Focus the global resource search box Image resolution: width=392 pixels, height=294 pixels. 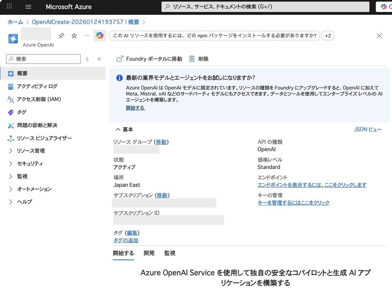pos(265,7)
